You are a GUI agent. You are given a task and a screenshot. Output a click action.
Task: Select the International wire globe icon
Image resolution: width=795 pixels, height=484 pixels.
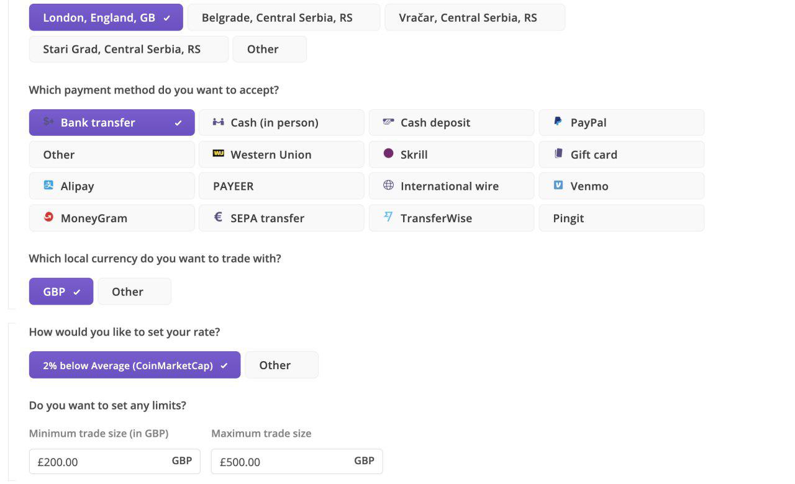388,186
